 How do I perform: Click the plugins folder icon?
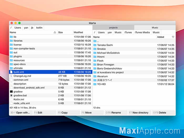(x=11, y=56)
